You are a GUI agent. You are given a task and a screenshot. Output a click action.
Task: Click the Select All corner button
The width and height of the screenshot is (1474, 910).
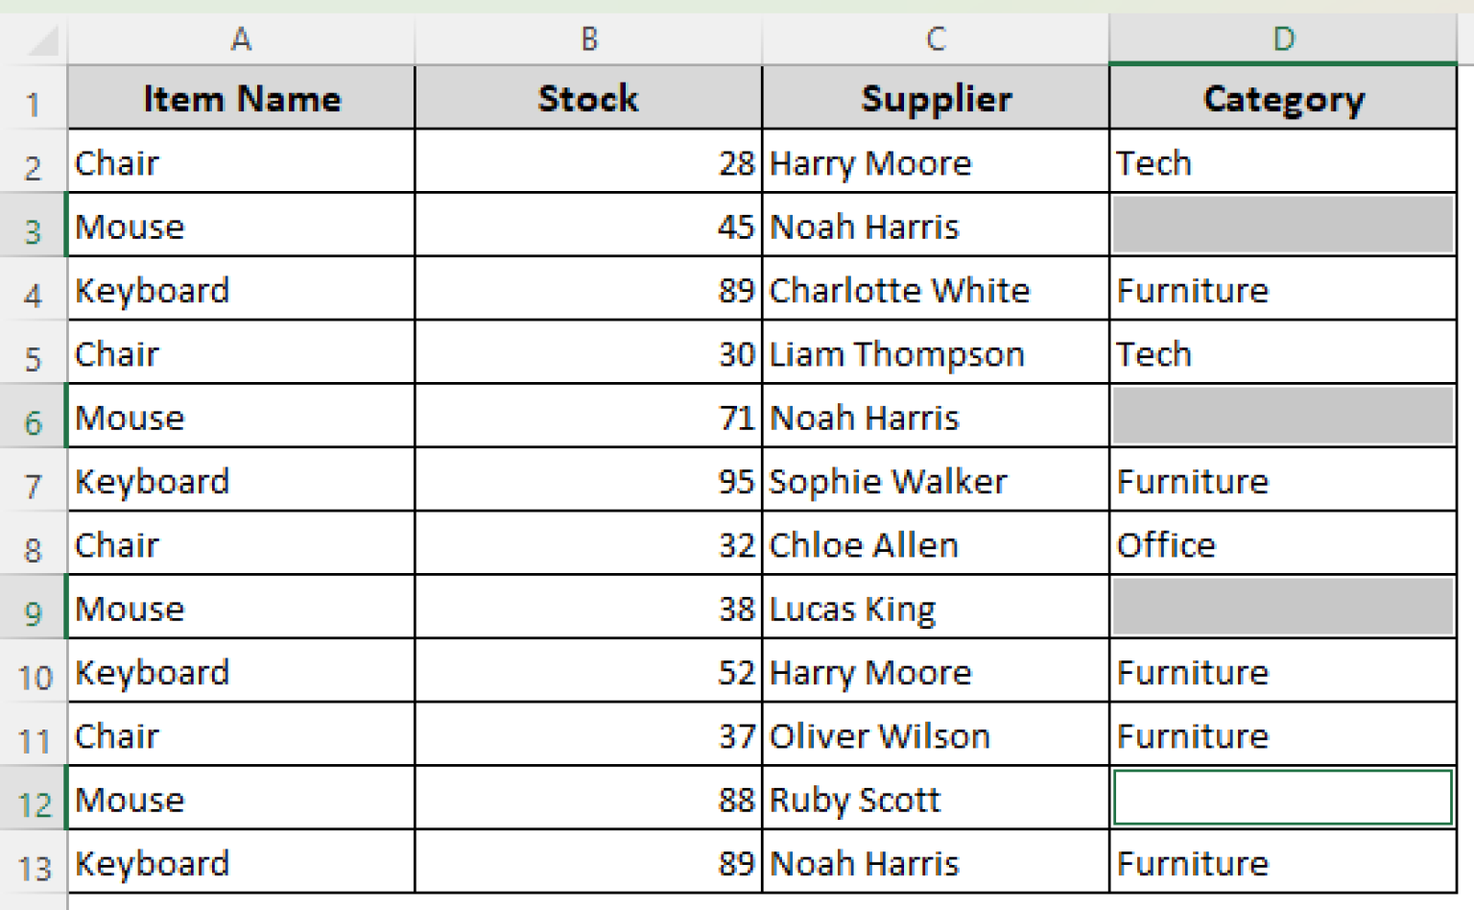(x=34, y=39)
